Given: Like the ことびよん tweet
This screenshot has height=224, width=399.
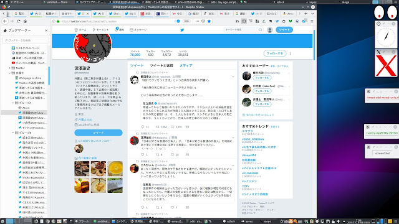Looking at the screenshot, I should tap(173, 207).
